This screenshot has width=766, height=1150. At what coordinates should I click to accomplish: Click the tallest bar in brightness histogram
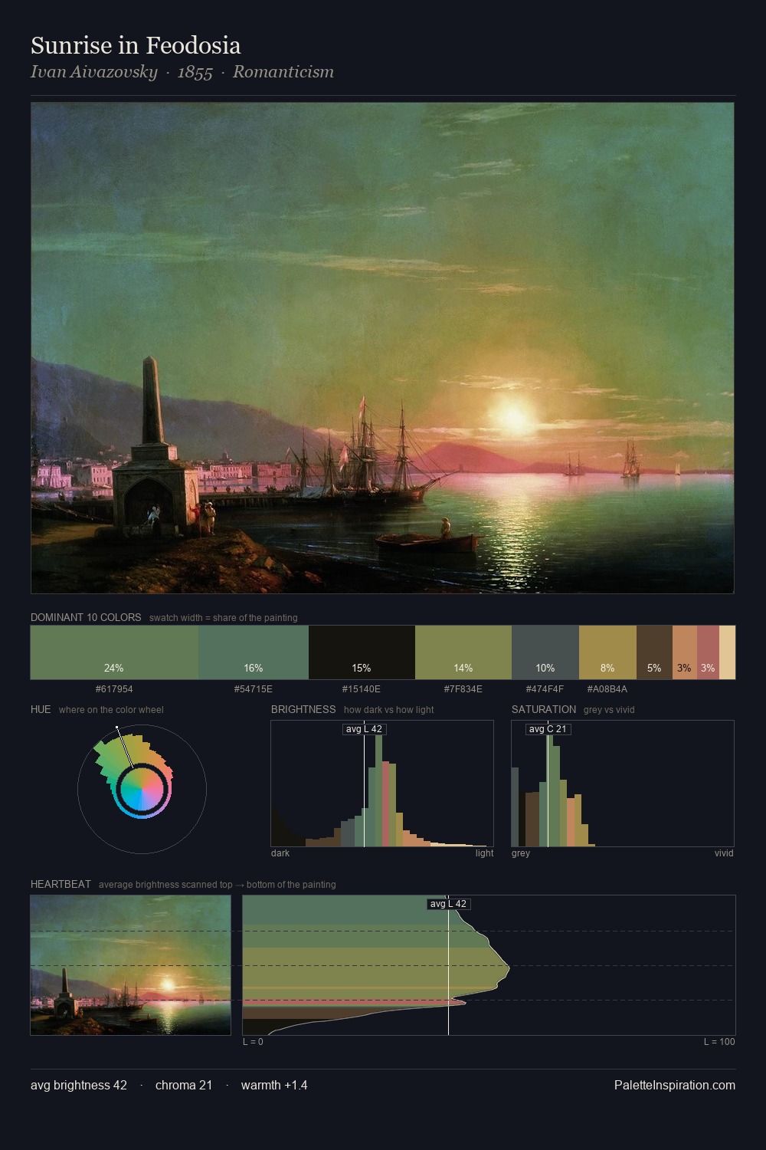click(378, 790)
